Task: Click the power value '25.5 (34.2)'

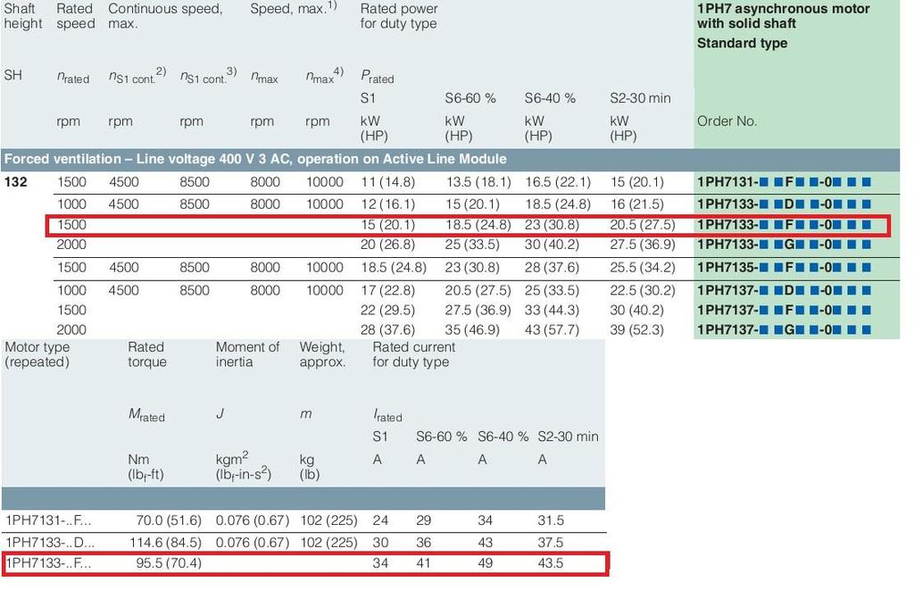Action: click(643, 268)
